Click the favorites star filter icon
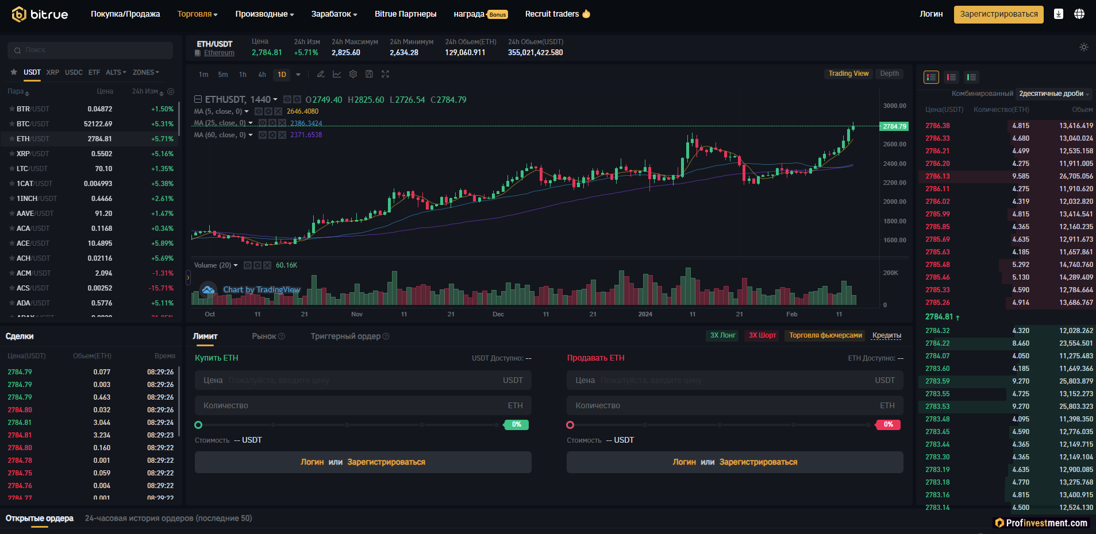The image size is (1096, 534). (14, 72)
